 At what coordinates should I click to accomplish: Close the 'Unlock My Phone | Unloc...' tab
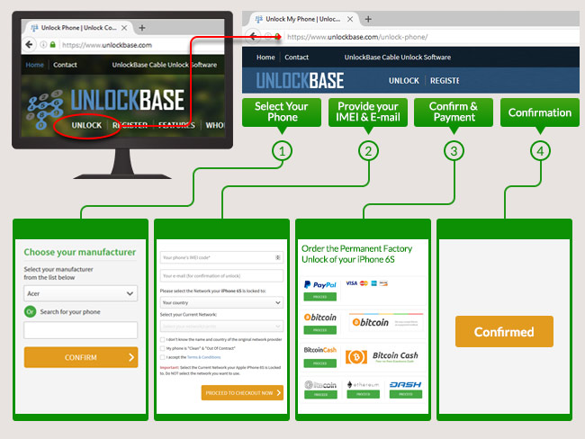coord(350,19)
